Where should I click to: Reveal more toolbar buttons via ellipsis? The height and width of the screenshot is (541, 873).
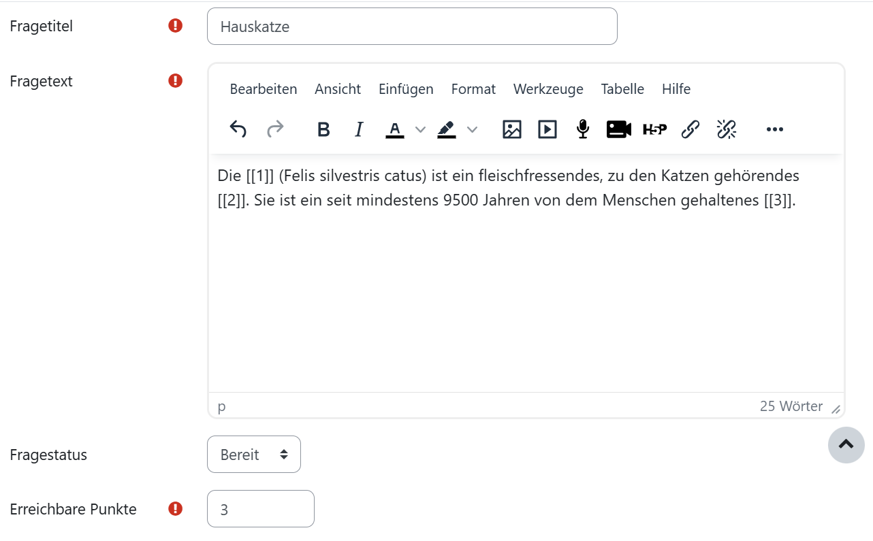775,129
